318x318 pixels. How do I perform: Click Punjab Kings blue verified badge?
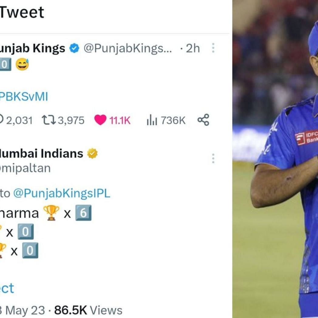coord(74,48)
